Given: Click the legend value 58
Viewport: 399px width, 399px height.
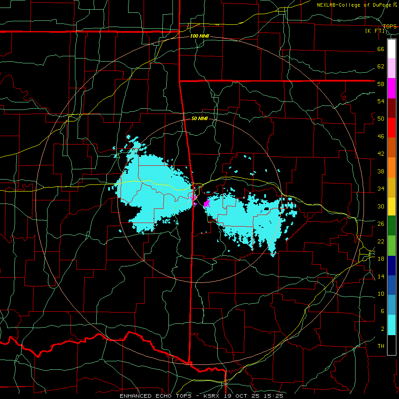Looking at the screenshot, I should (381, 84).
